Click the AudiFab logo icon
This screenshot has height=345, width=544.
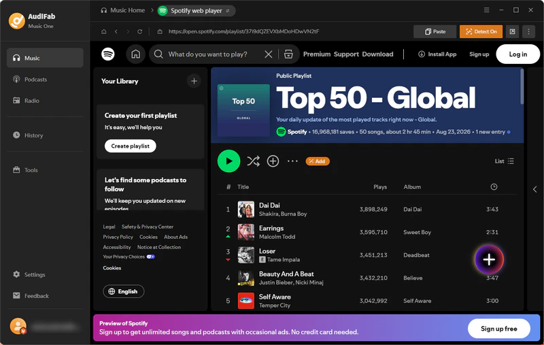pos(16,21)
